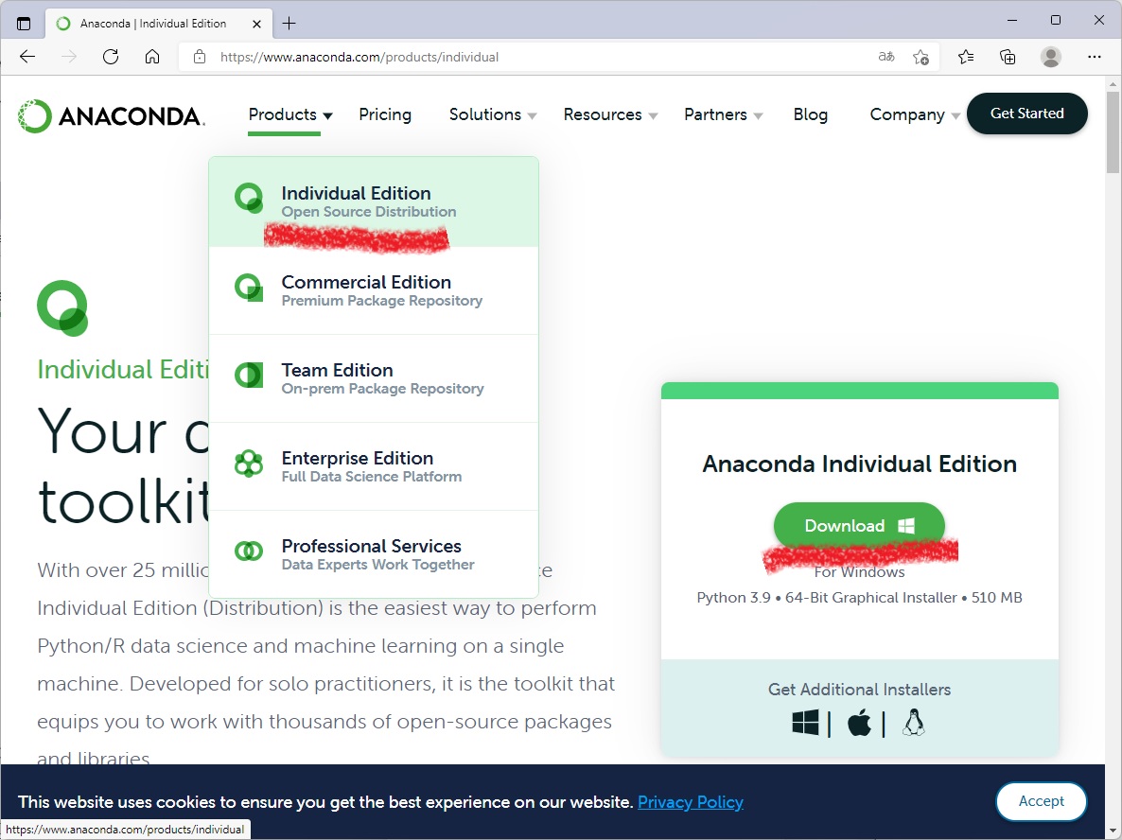Image resolution: width=1122 pixels, height=840 pixels.
Task: Click the green Download button
Action: 859,526
